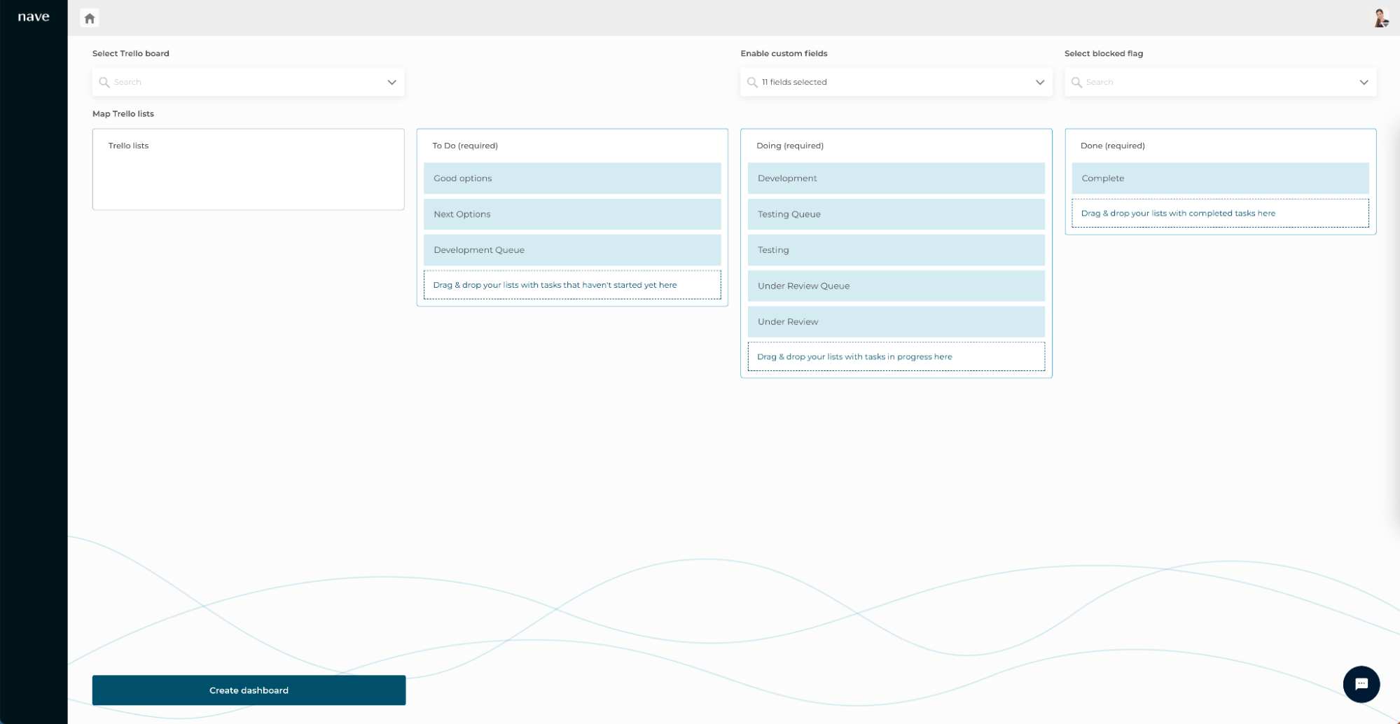Open the chat support bubble
1400x724 pixels.
click(1361, 684)
